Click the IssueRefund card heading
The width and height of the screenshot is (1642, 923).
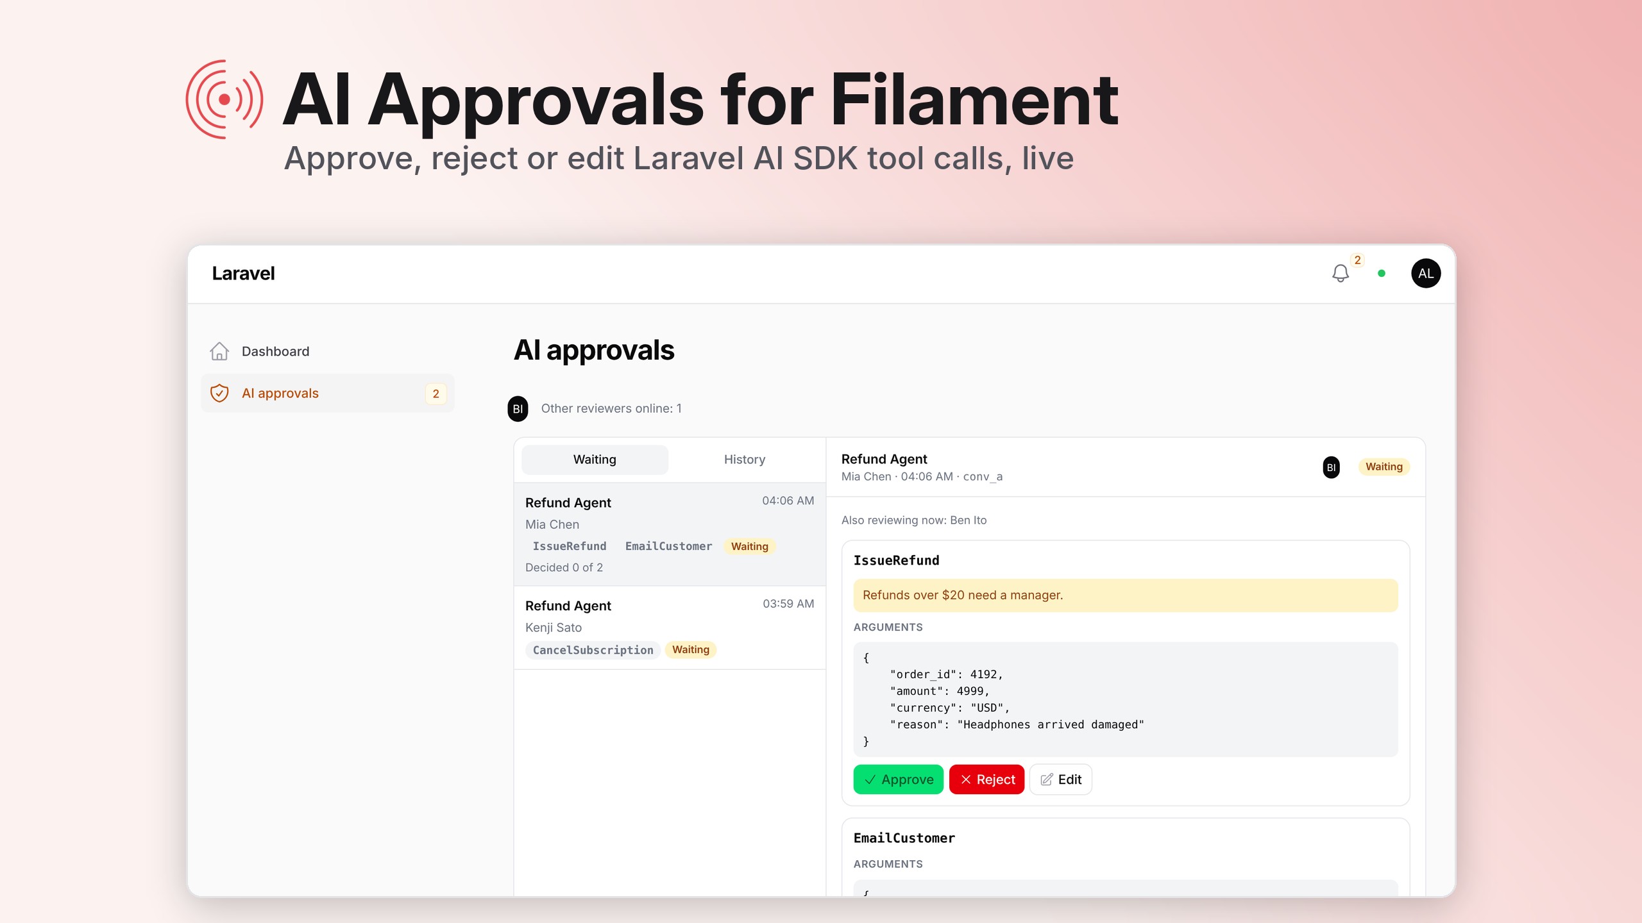point(896,560)
